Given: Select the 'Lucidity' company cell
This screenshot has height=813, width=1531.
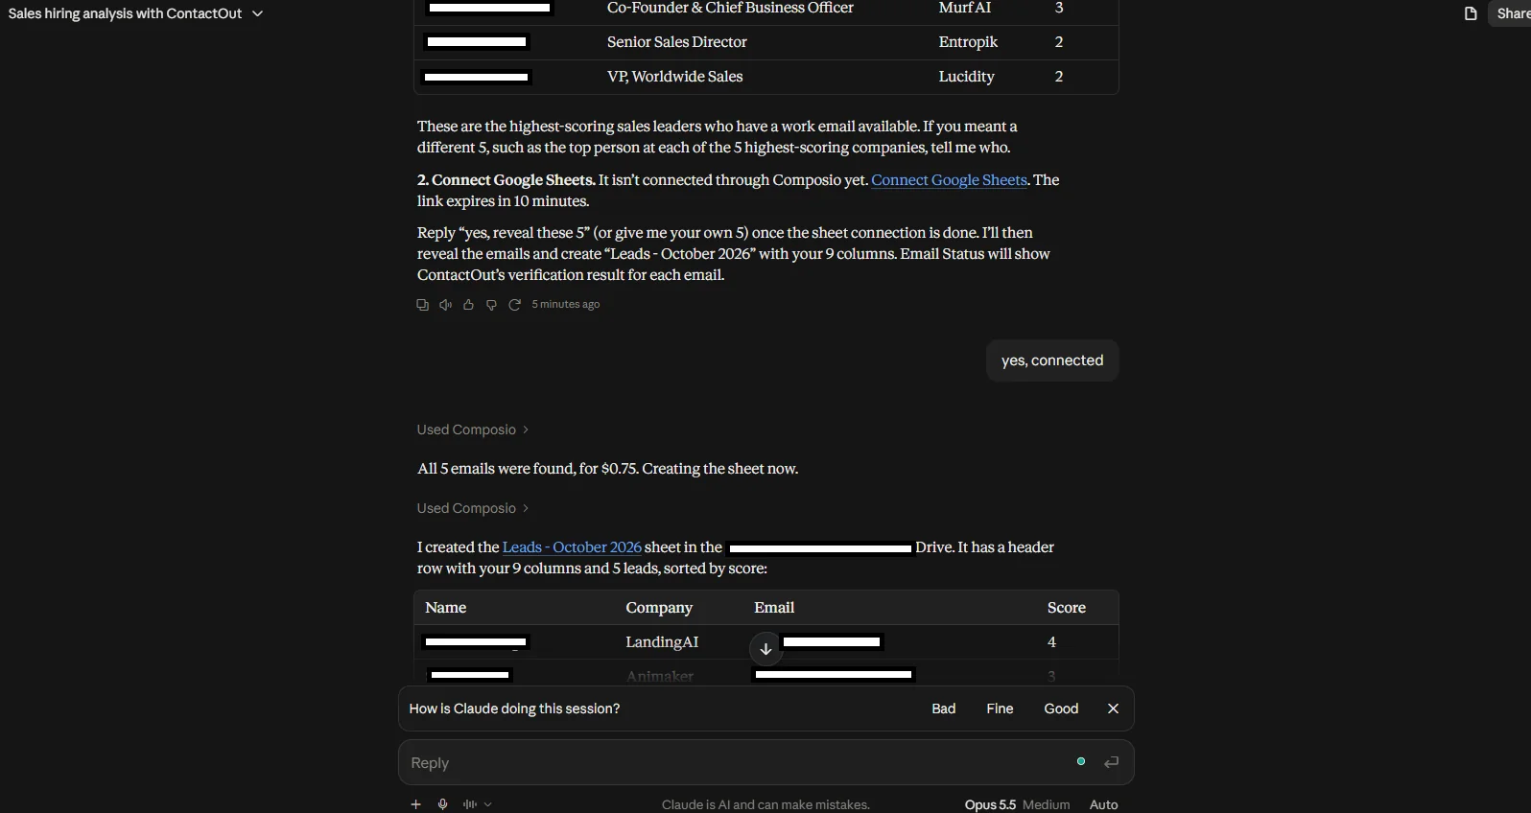Looking at the screenshot, I should [x=966, y=77].
